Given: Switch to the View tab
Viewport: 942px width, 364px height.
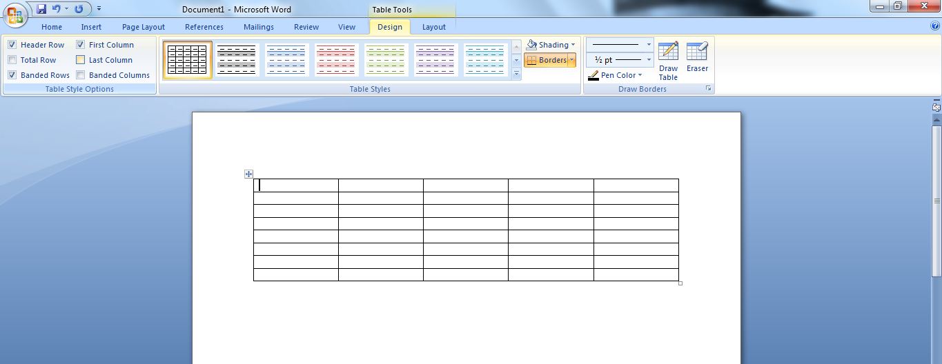Looking at the screenshot, I should (x=347, y=27).
